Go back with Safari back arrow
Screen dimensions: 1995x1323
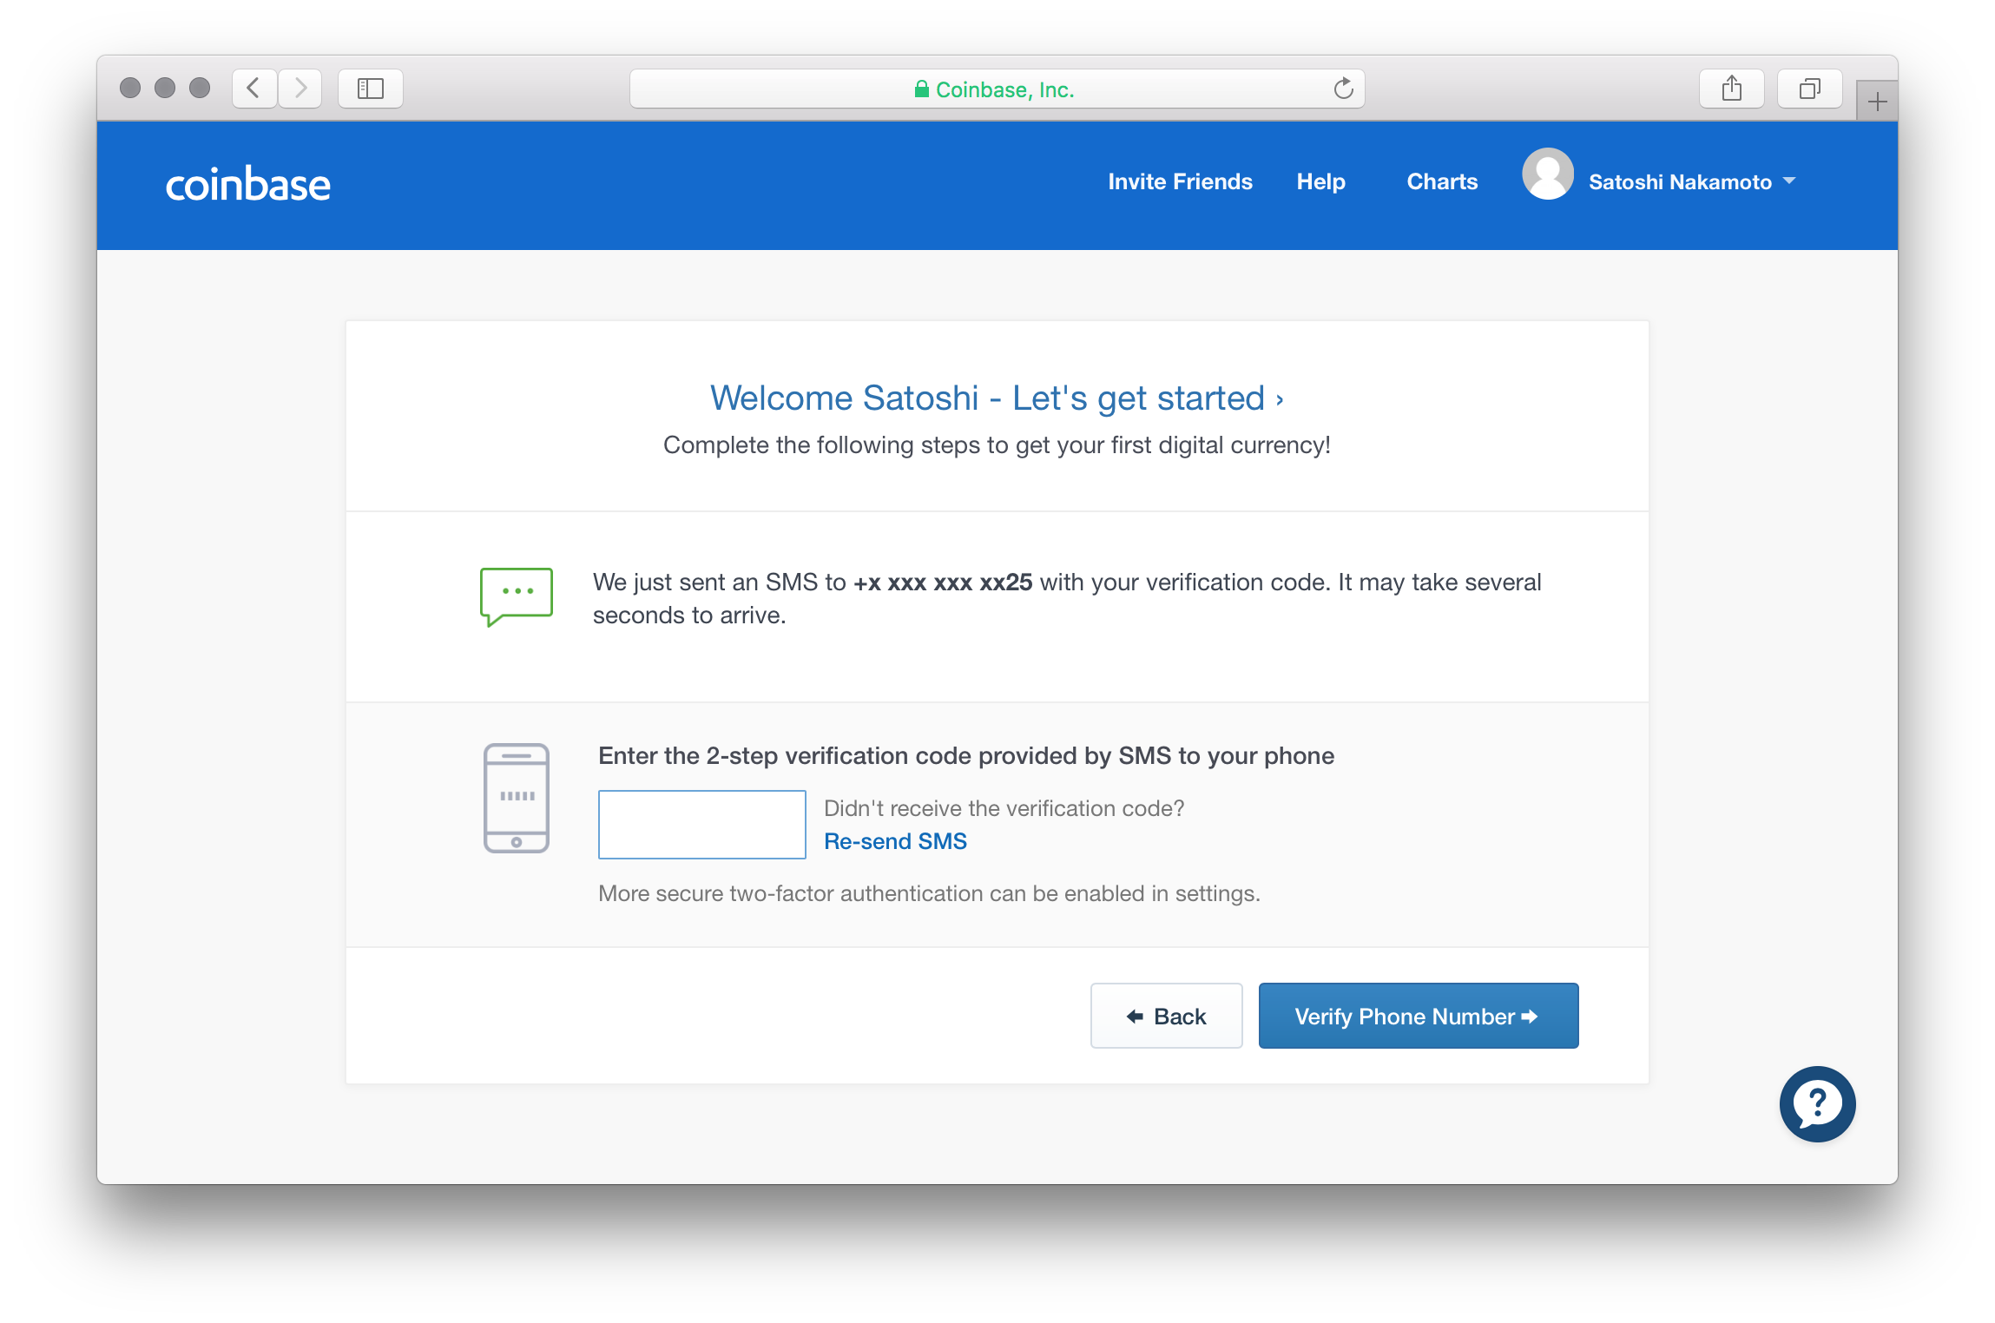point(254,89)
